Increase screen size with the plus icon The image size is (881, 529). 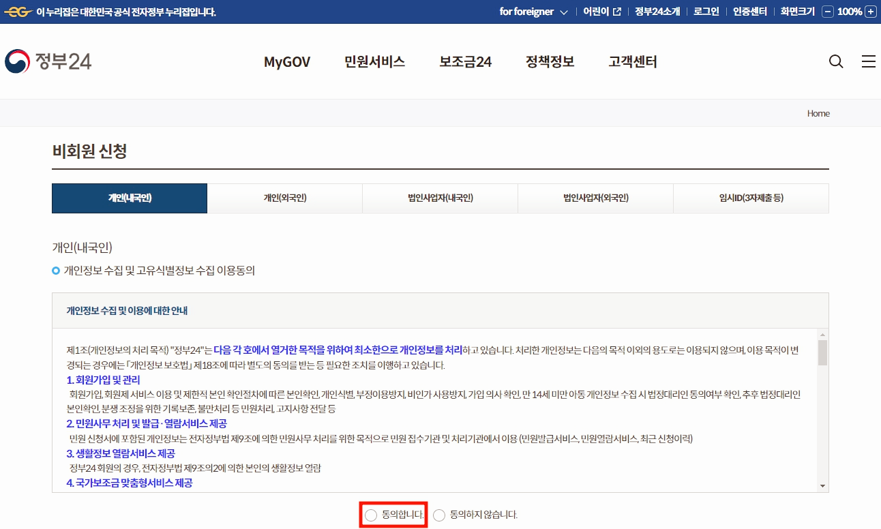[x=870, y=11]
